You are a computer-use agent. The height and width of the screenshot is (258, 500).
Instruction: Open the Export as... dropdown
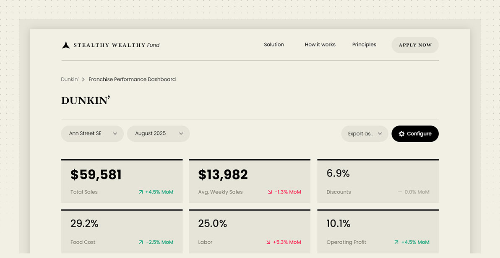(365, 134)
